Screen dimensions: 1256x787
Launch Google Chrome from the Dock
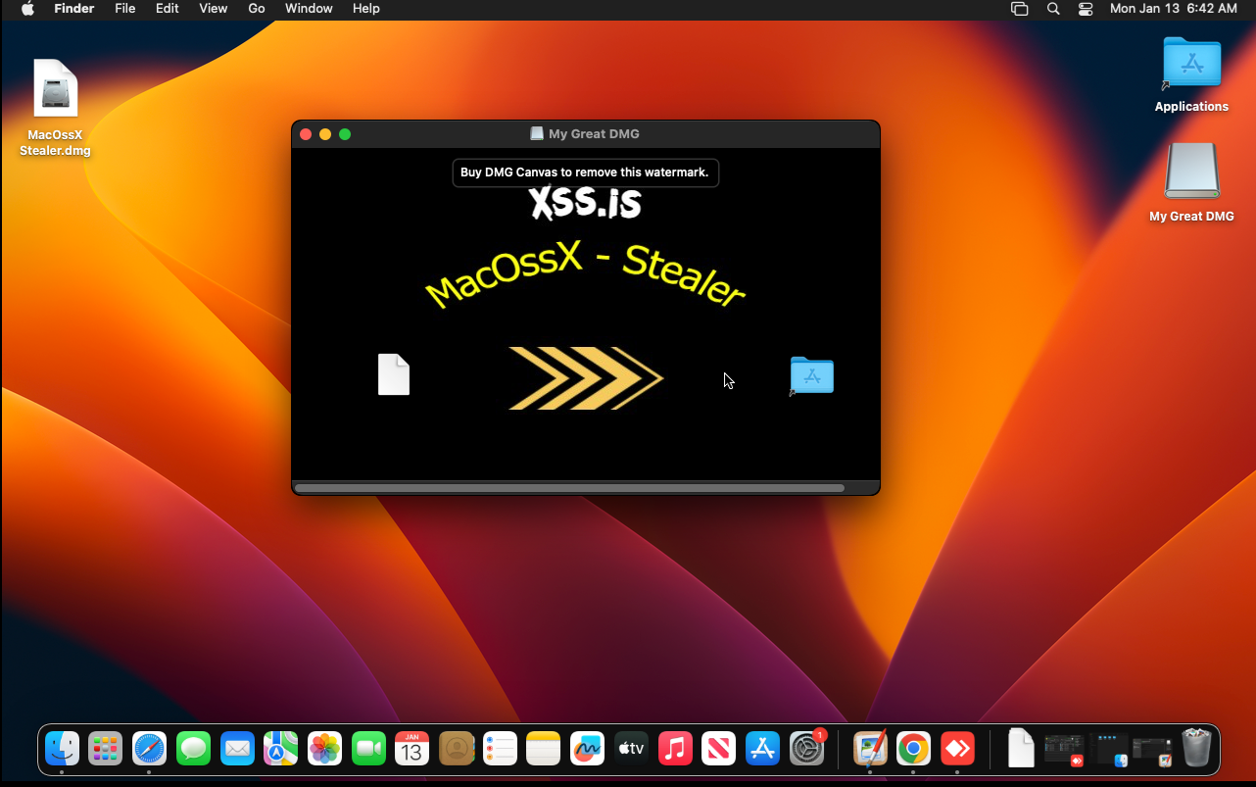click(913, 750)
